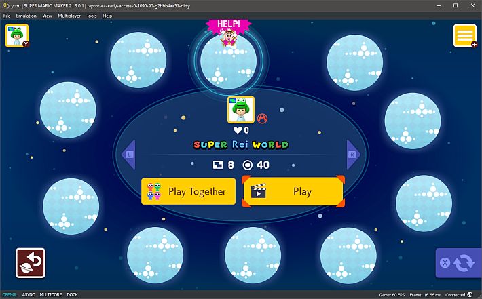Click the Play Together button

pos(189,191)
